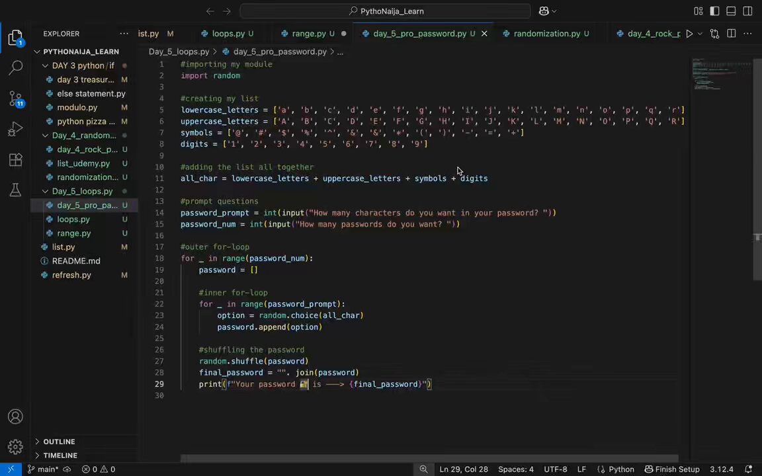Open python pizza file in explorer

click(85, 122)
